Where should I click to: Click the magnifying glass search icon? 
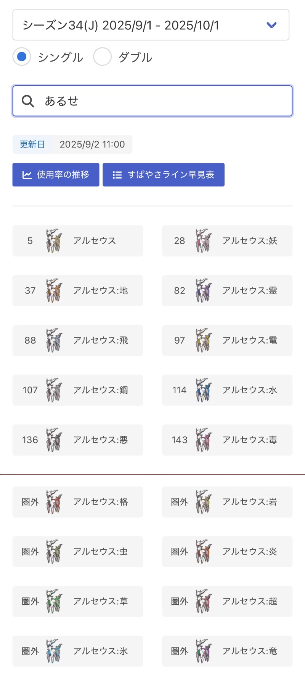point(28,101)
